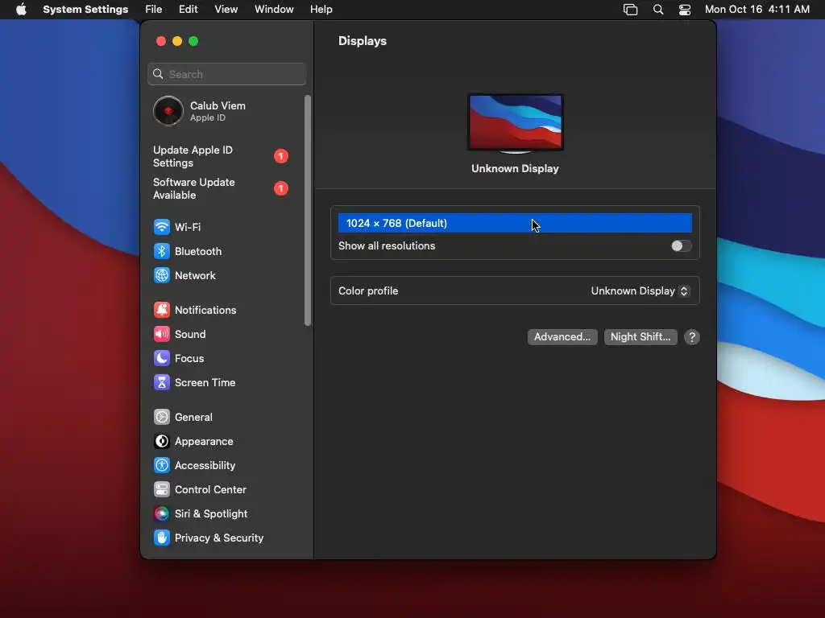Click the Calub Viem avatar picture

168,111
